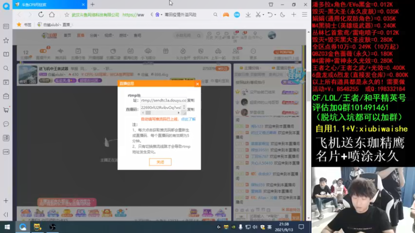Open the reading book icon in sidebar
Image resolution: width=415 pixels, height=233 pixels.
6,54
